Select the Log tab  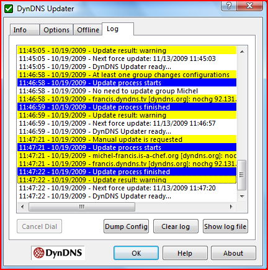118,29
